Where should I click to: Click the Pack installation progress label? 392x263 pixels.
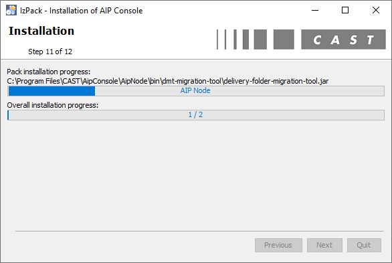(x=49, y=72)
